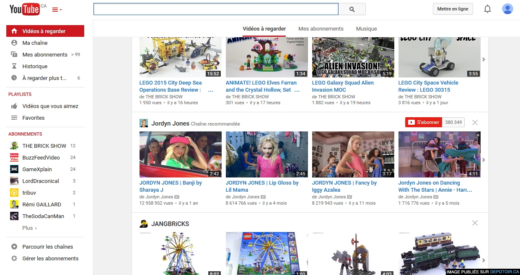Image resolution: width=520 pixels, height=275 pixels.
Task: Open TheSodaCanMan subscription
Action: (x=45, y=216)
